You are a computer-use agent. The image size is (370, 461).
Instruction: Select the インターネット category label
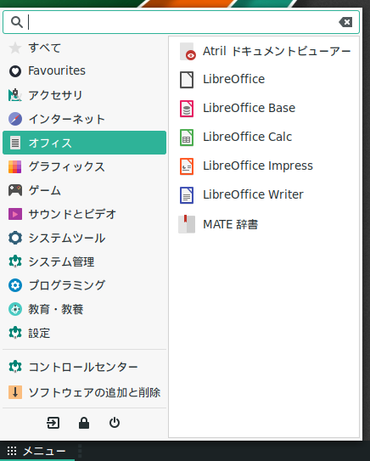[67, 119]
